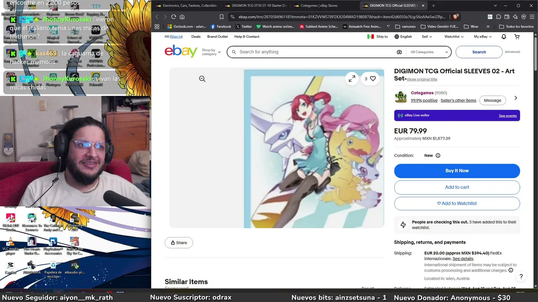Open the Outlook.com bookmark
Viewport: 538px width, 302px height.
pyautogui.click(x=187, y=26)
